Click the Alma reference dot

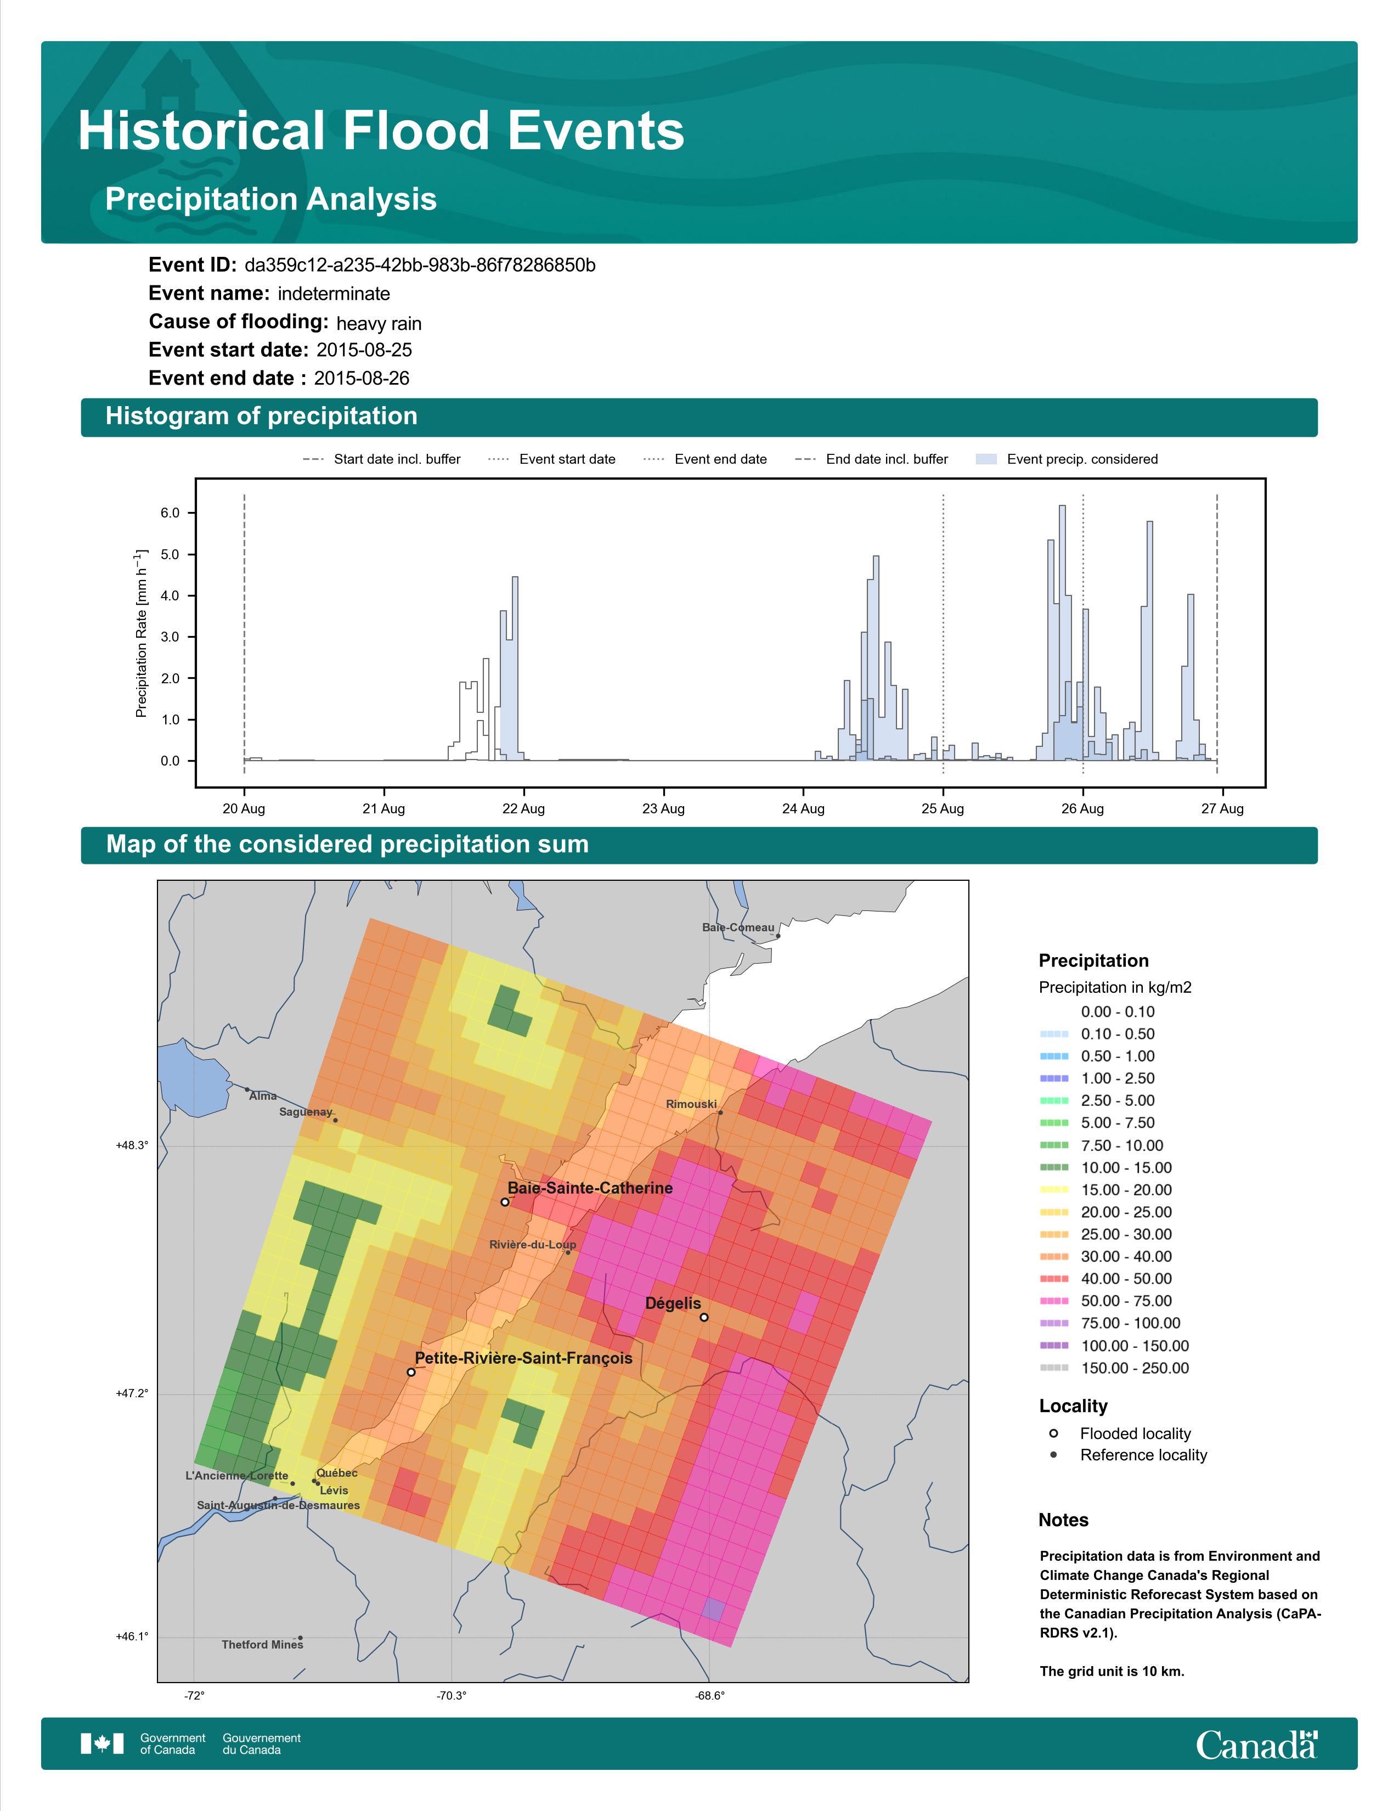tap(247, 1089)
